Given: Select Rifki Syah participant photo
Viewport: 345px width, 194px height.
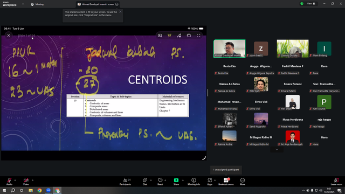Looking at the screenshot, I should click(261, 84).
